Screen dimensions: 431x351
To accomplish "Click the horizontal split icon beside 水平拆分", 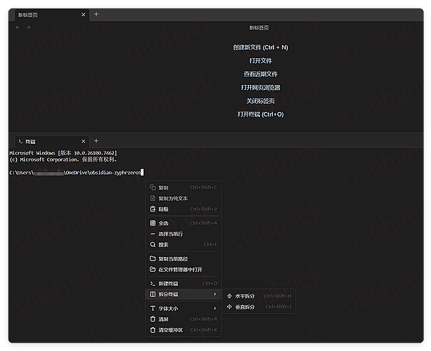I will 229,296.
